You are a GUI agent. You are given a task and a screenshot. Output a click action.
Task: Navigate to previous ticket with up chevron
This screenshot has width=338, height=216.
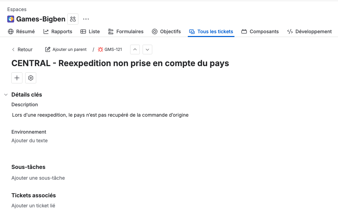click(135, 49)
